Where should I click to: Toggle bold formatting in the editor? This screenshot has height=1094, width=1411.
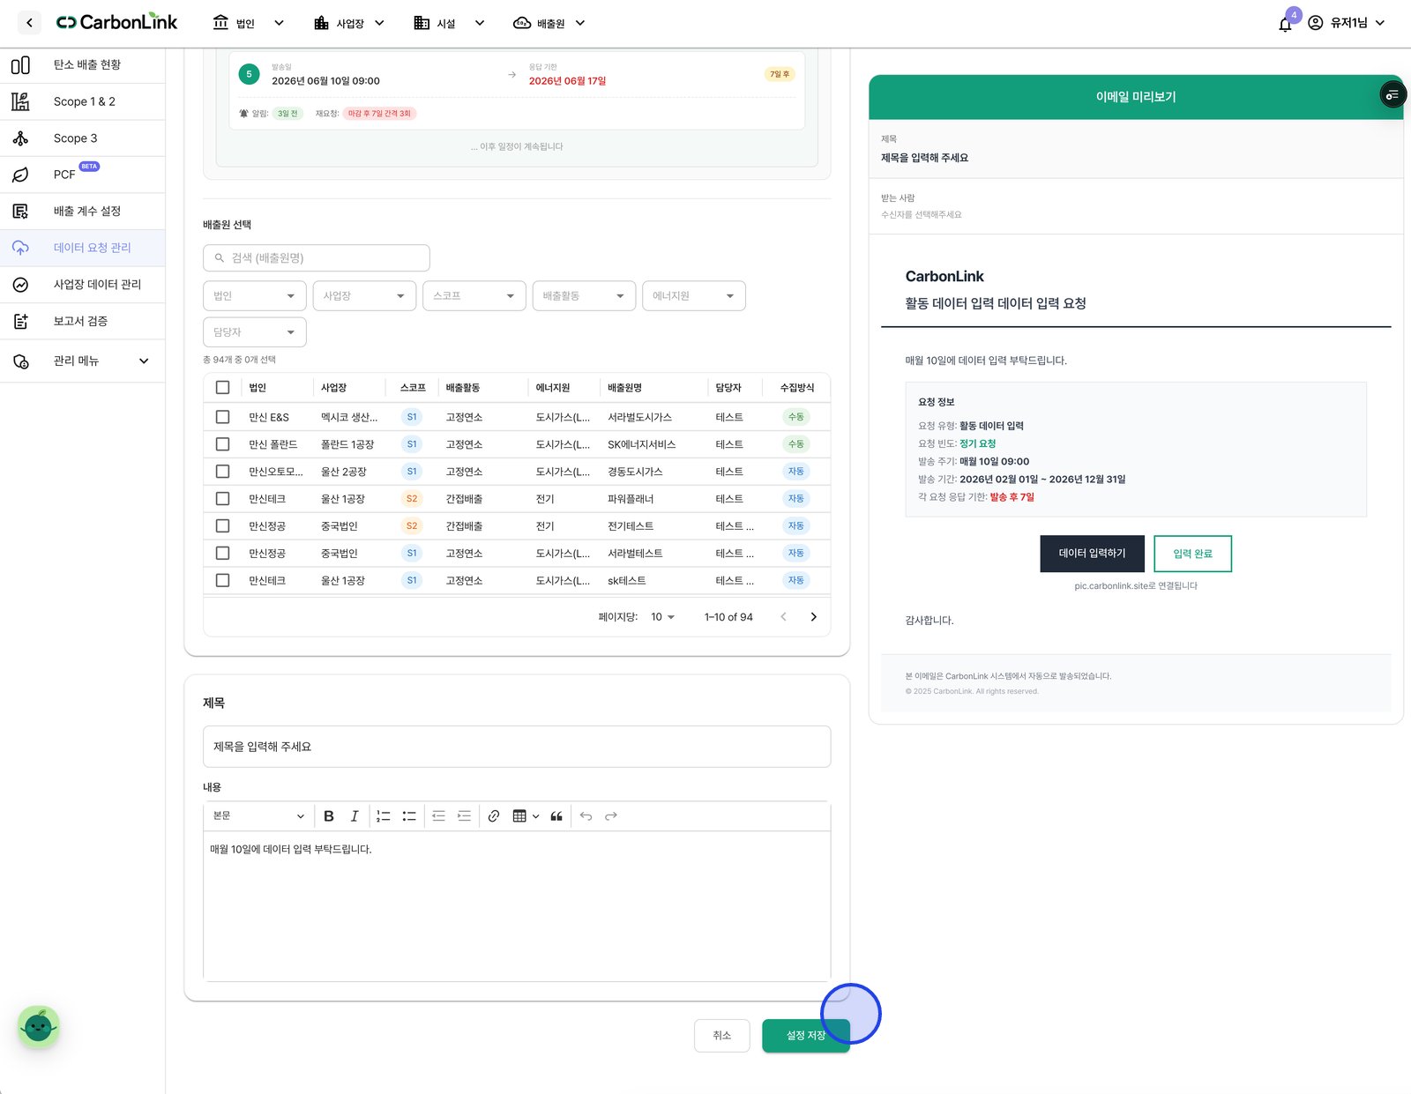pyautogui.click(x=329, y=816)
